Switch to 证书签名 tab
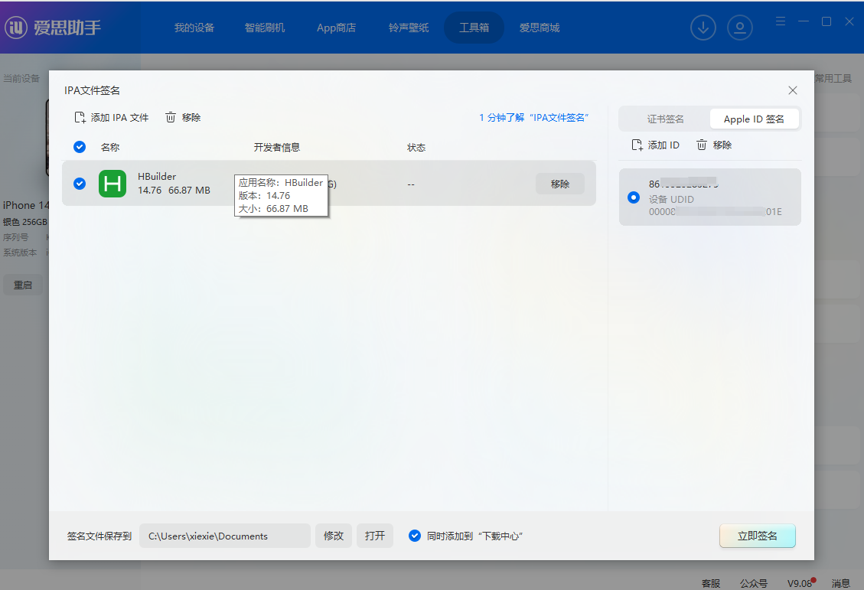 [665, 119]
